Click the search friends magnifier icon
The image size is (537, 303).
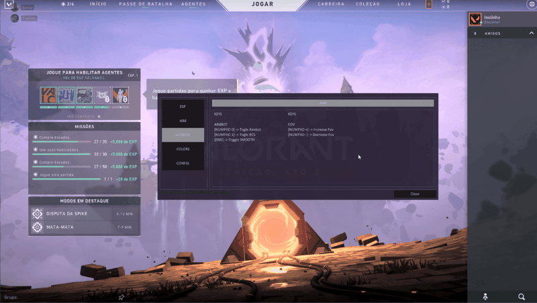click(x=522, y=296)
